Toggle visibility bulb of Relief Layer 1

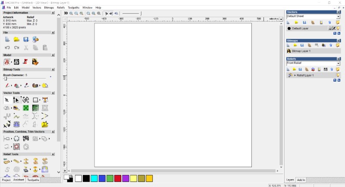coord(338,75)
